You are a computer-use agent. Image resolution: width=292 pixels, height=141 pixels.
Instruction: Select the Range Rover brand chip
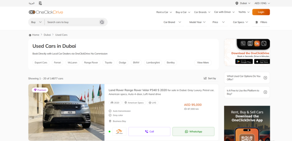tap(91, 63)
